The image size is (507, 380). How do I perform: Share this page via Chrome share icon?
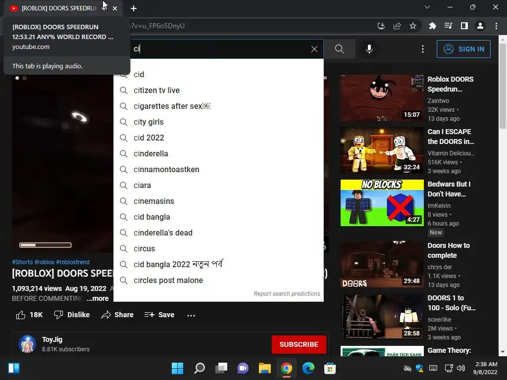pyautogui.click(x=397, y=26)
